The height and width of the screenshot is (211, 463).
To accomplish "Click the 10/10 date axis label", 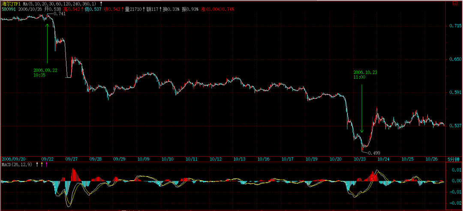I will pyautogui.click(x=168, y=159).
